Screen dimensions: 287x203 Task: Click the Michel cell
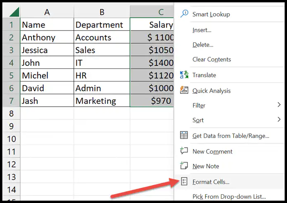pyautogui.click(x=47, y=75)
